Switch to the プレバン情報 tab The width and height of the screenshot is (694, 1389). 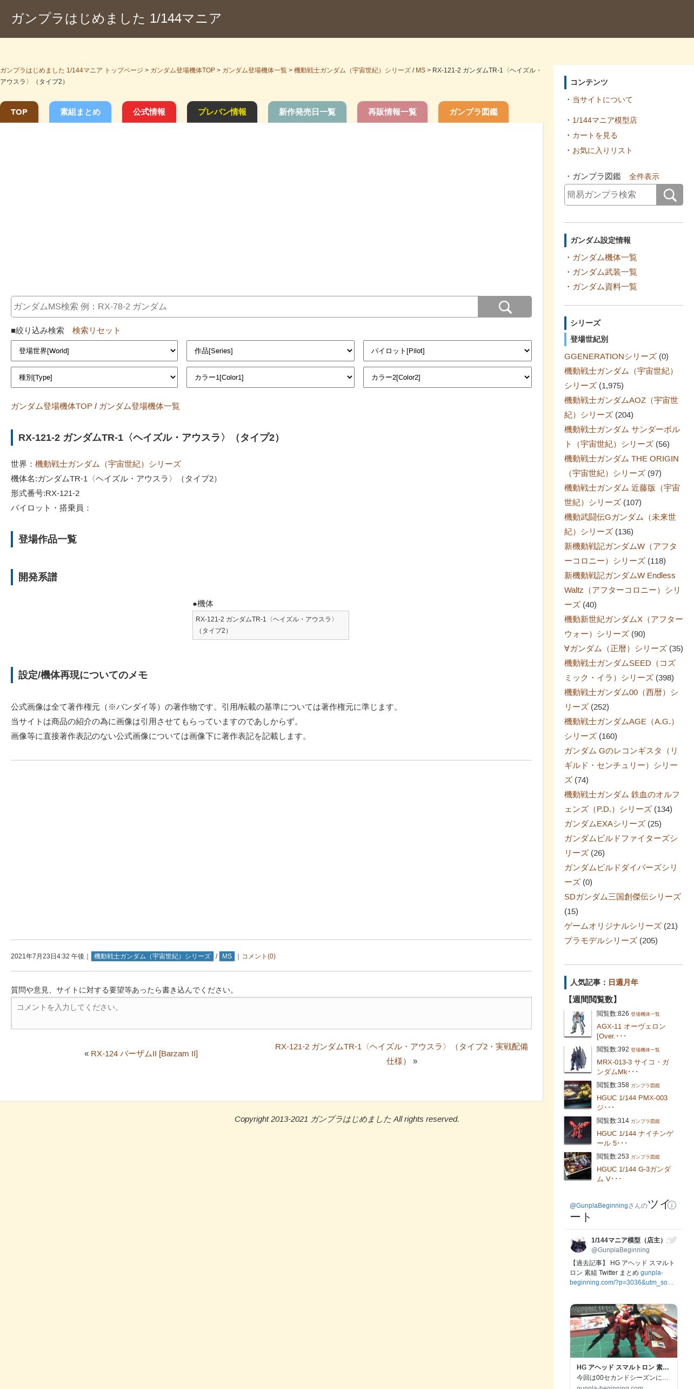pyautogui.click(x=222, y=112)
